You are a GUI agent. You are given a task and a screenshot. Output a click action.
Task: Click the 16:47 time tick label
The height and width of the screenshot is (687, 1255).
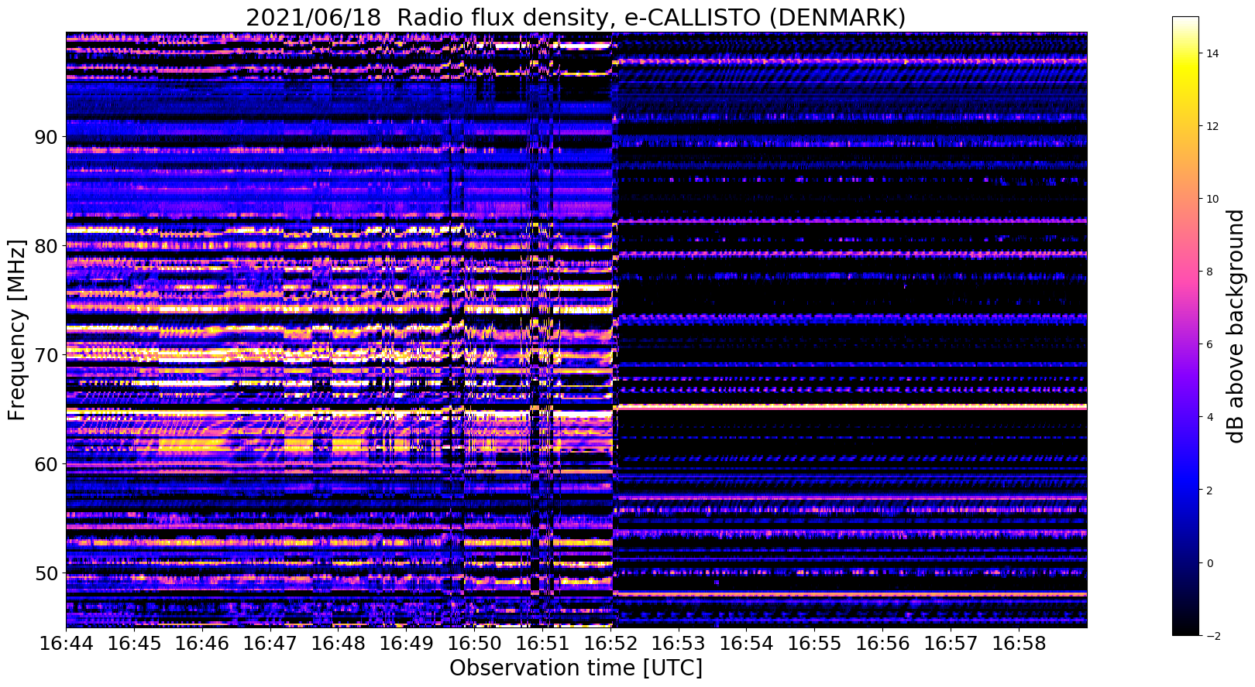pos(270,644)
